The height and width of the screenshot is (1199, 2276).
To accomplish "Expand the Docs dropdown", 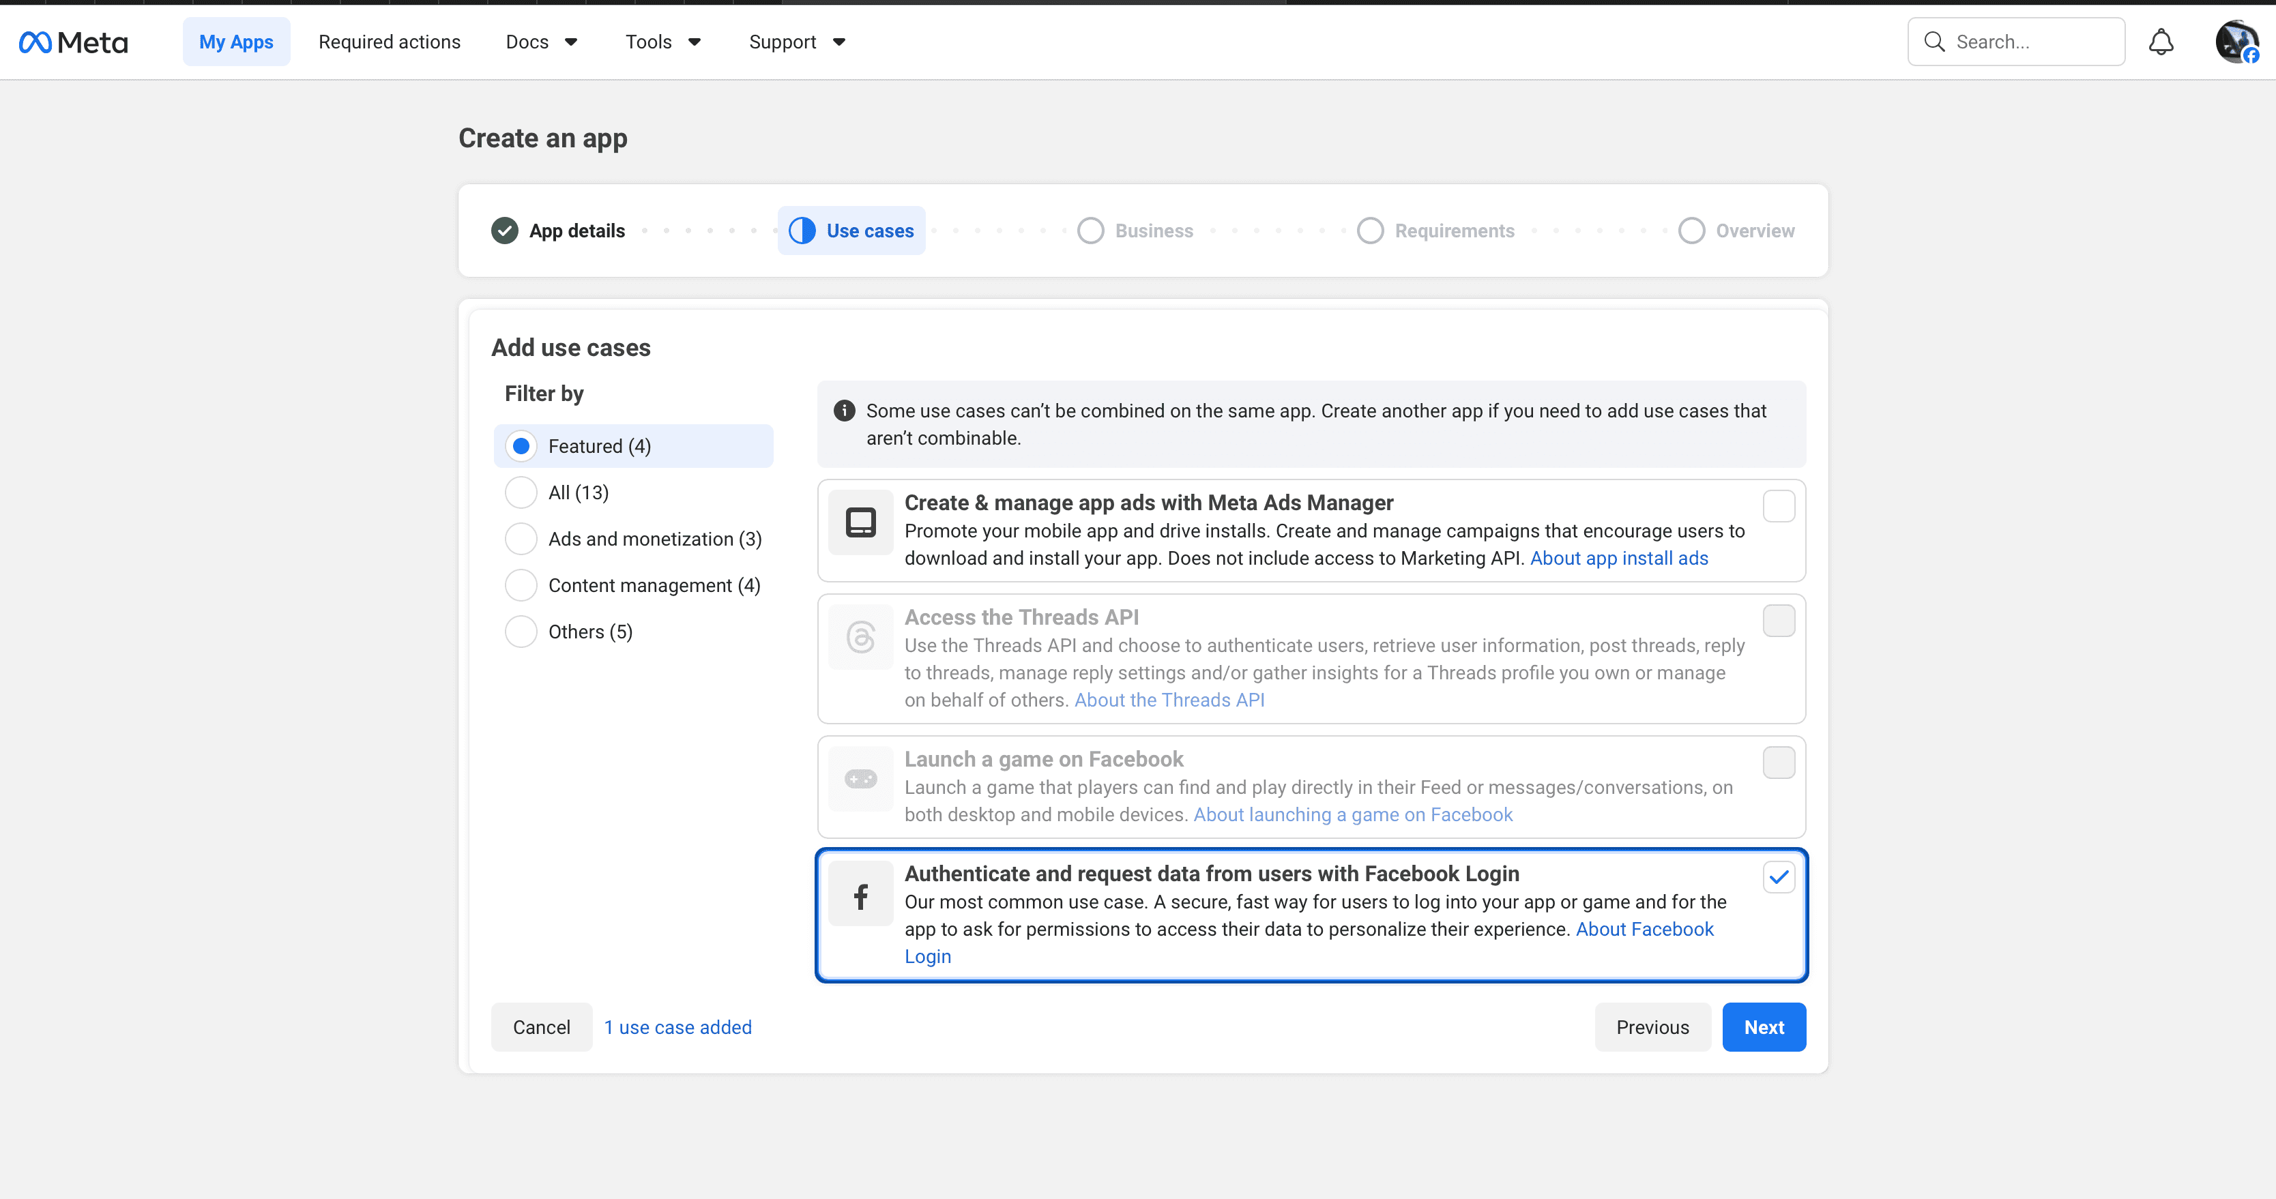I will [x=541, y=42].
